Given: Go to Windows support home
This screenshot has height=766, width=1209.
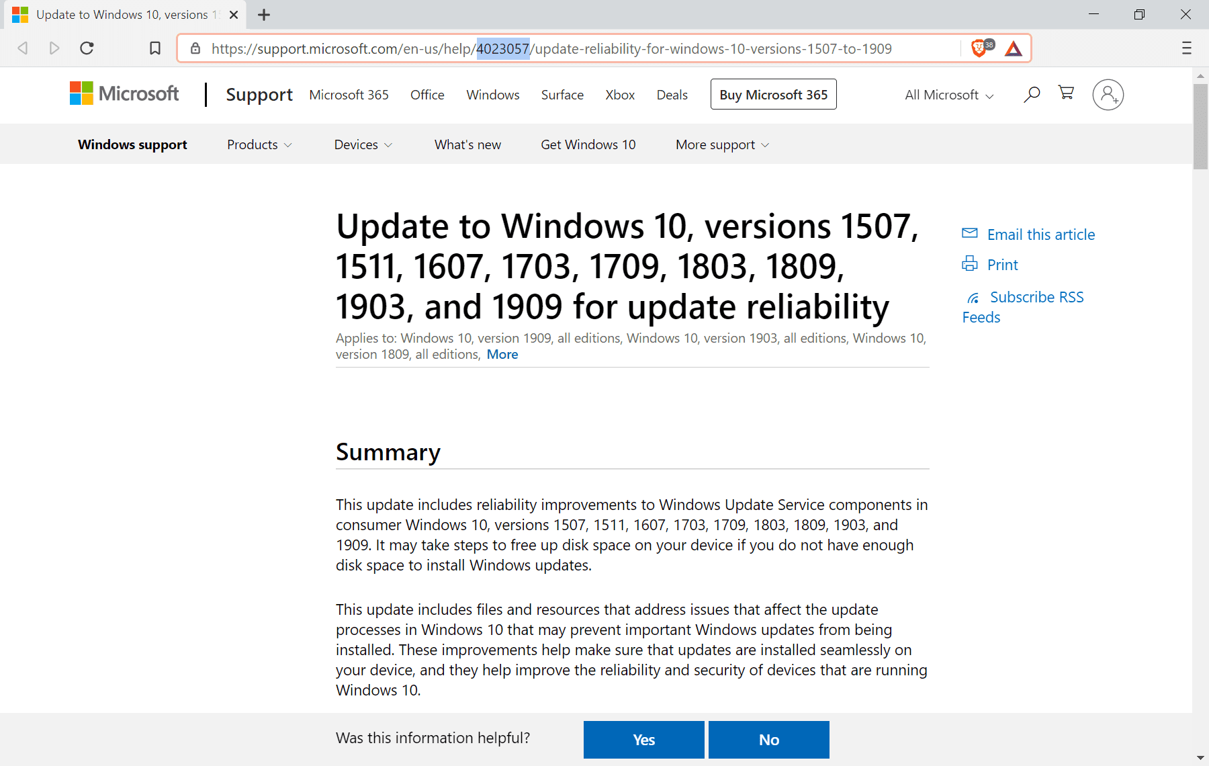Looking at the screenshot, I should tap(132, 144).
